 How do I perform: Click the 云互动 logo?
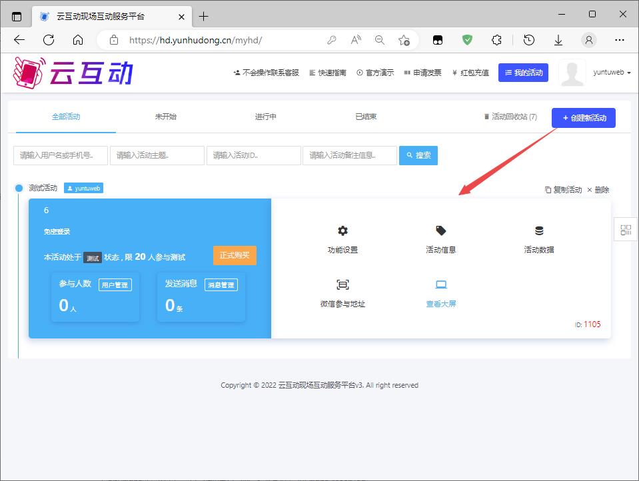(73, 73)
